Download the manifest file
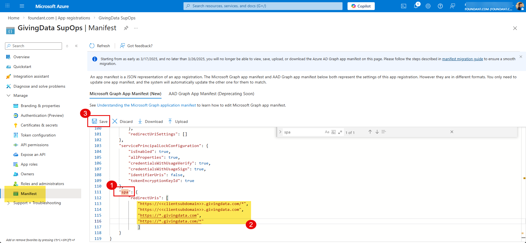The image size is (526, 243). pos(150,121)
